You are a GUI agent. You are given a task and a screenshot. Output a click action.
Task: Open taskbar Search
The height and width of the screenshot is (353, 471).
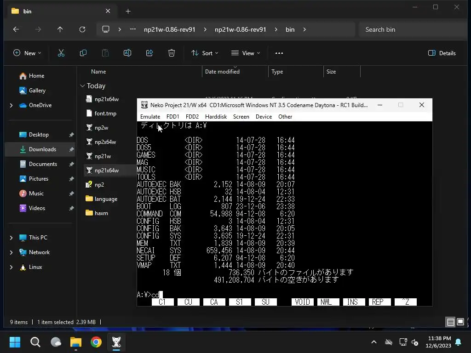coord(35,342)
